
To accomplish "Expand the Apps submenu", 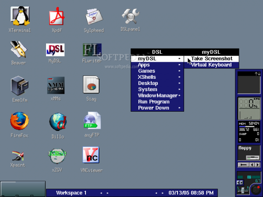I will 157,64.
